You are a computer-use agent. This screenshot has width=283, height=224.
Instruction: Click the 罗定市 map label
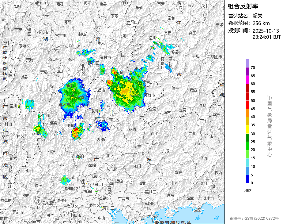[17, 212]
